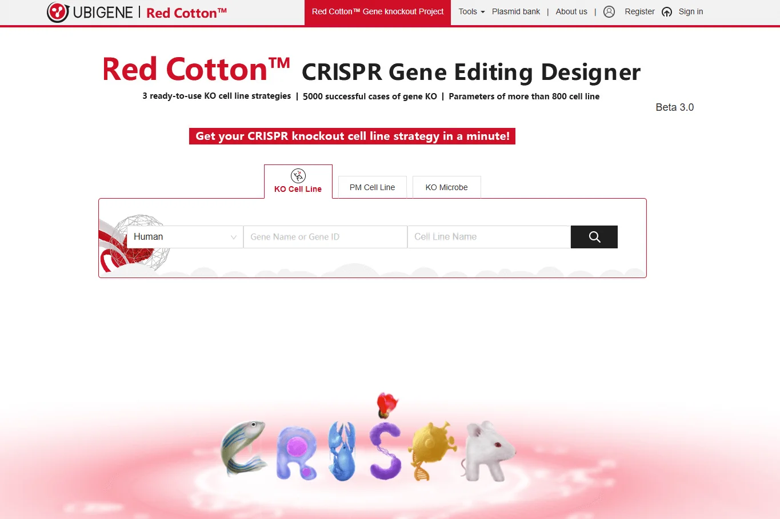
Task: Click the blue lobster letter I illustration
Action: [342, 451]
